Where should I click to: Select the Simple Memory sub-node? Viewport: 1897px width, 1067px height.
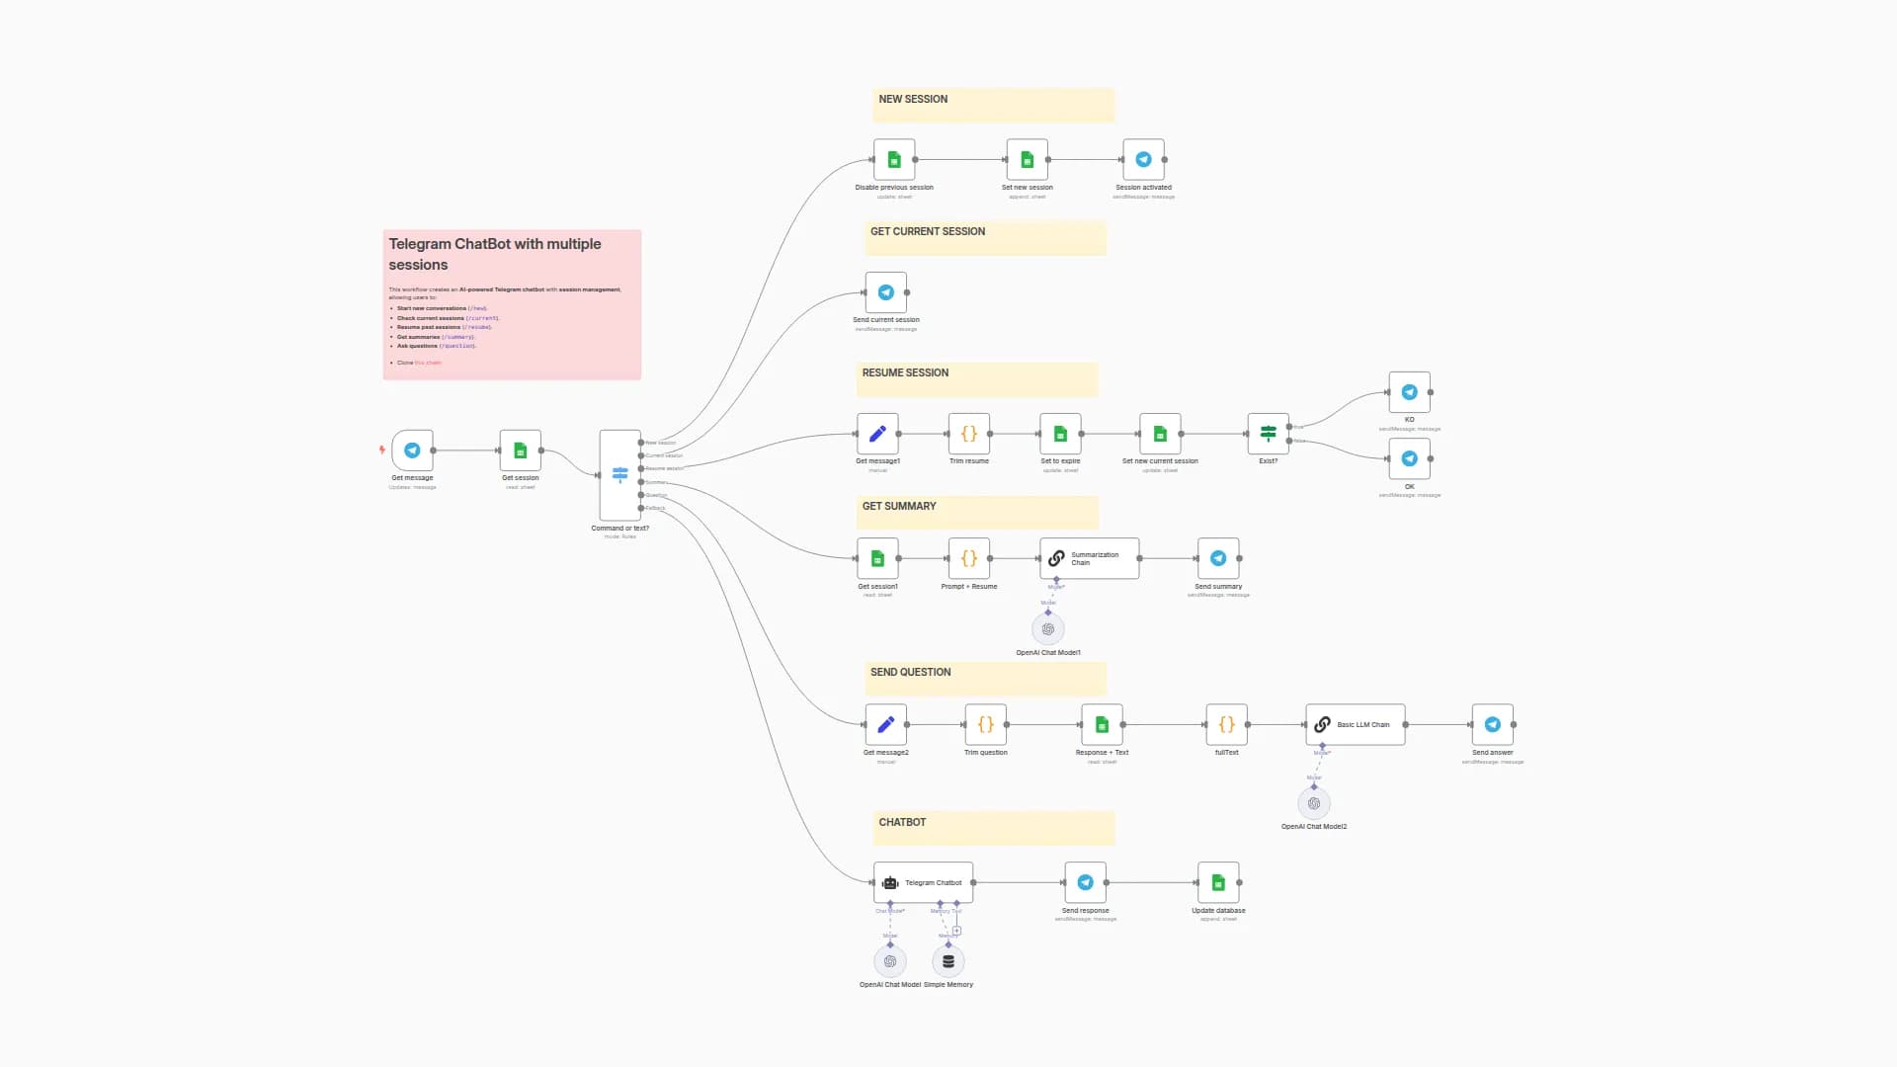(x=948, y=961)
